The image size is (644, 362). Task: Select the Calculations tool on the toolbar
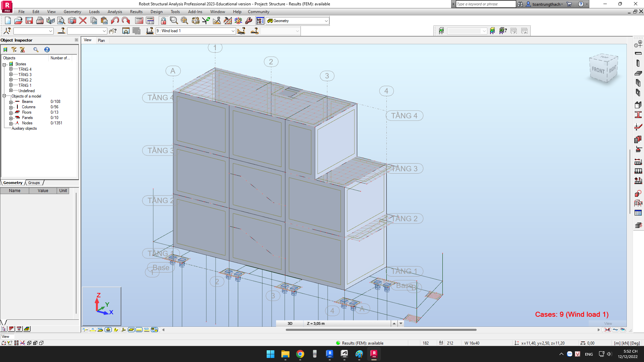tap(140, 20)
